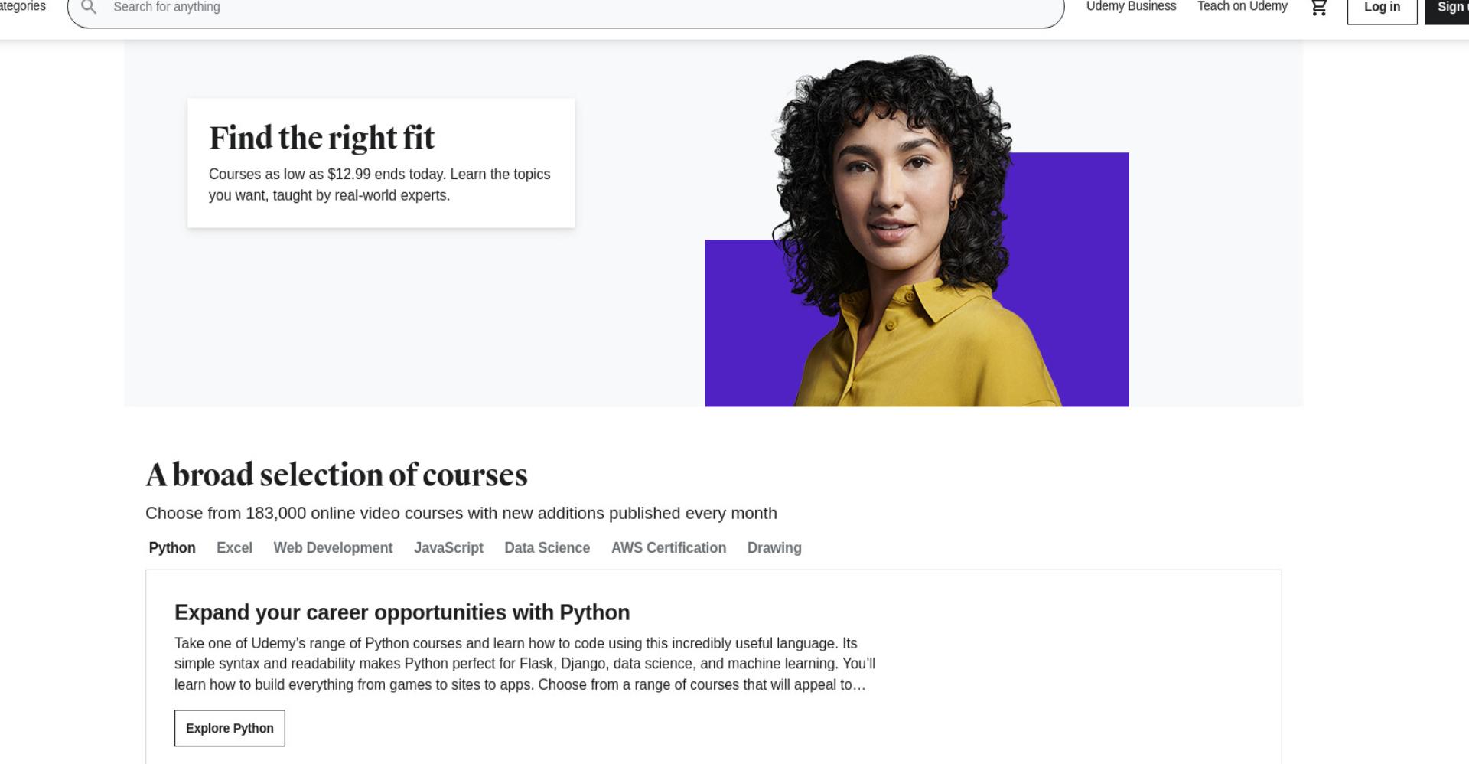Click the Find the right fit card
1469x764 pixels.
click(x=381, y=163)
